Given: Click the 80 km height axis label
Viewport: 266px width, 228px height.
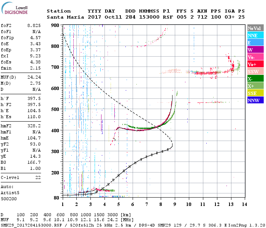Looking at the screenshot, I should (x=57, y=198).
